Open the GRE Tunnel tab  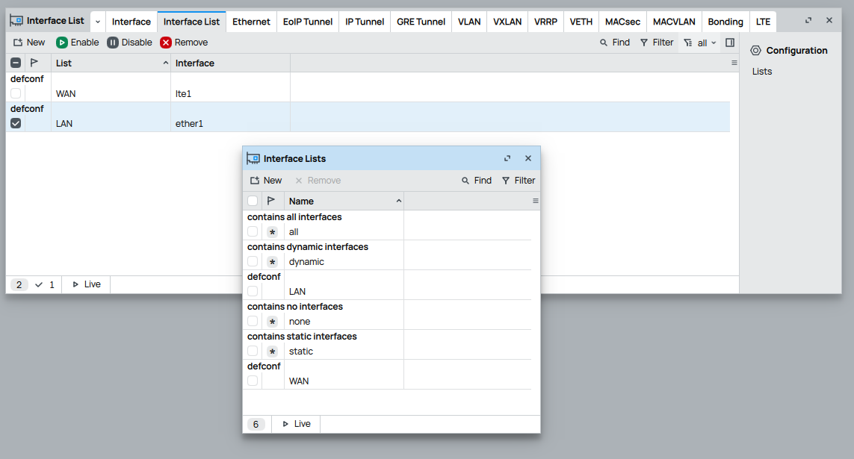pyautogui.click(x=421, y=22)
